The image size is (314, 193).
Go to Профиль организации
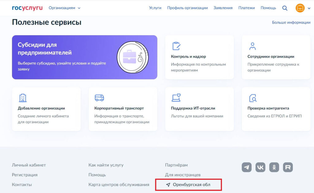click(x=187, y=8)
